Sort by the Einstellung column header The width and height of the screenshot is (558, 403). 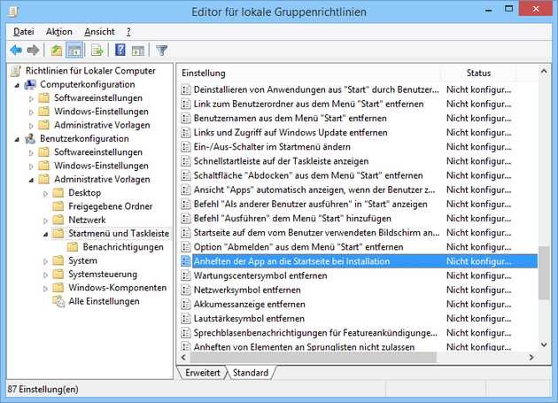pos(310,73)
